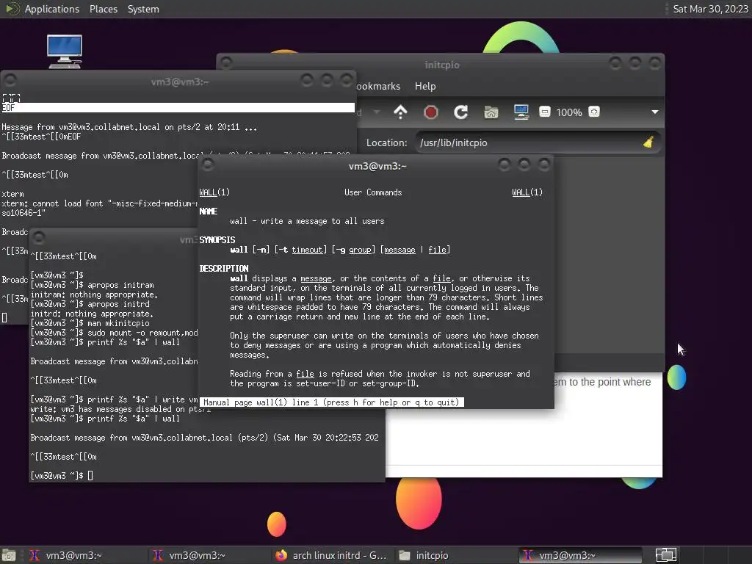Clear the location bar with broom icon
752x564 pixels.
click(x=648, y=142)
